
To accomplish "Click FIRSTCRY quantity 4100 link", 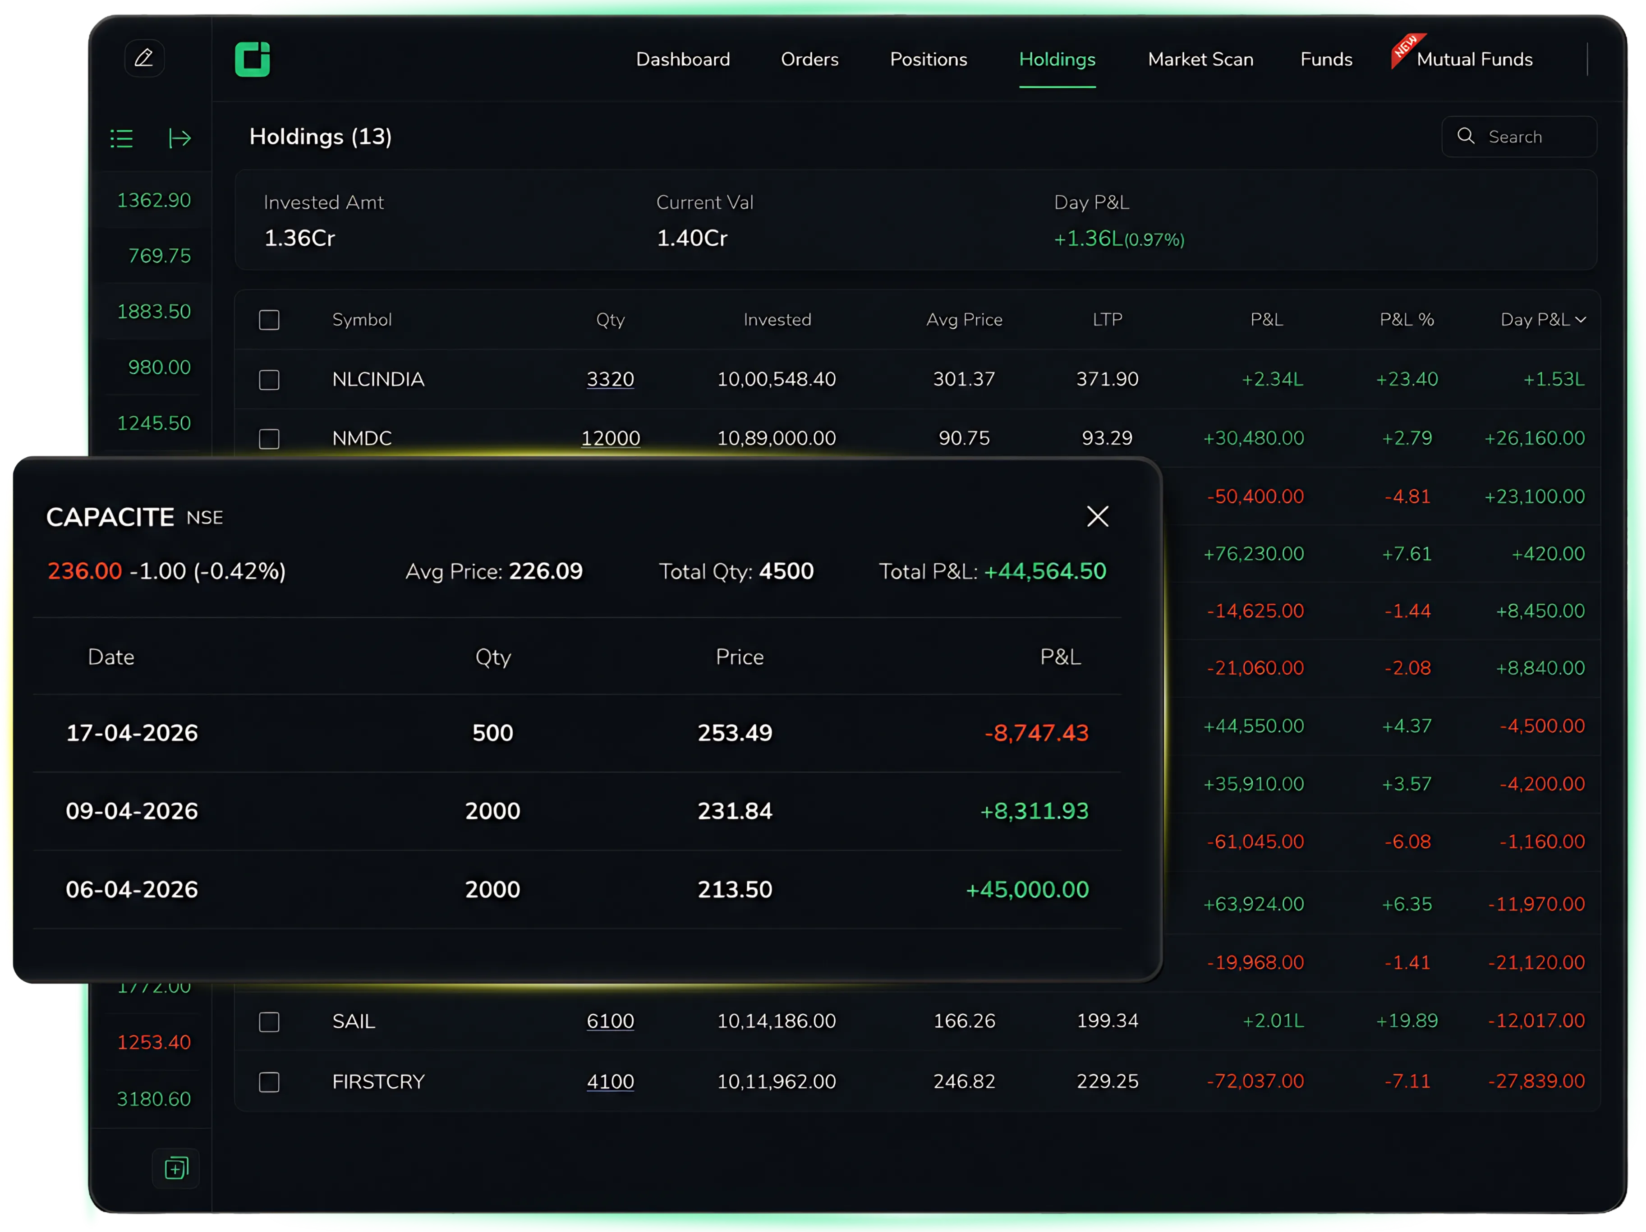I will coord(610,1081).
